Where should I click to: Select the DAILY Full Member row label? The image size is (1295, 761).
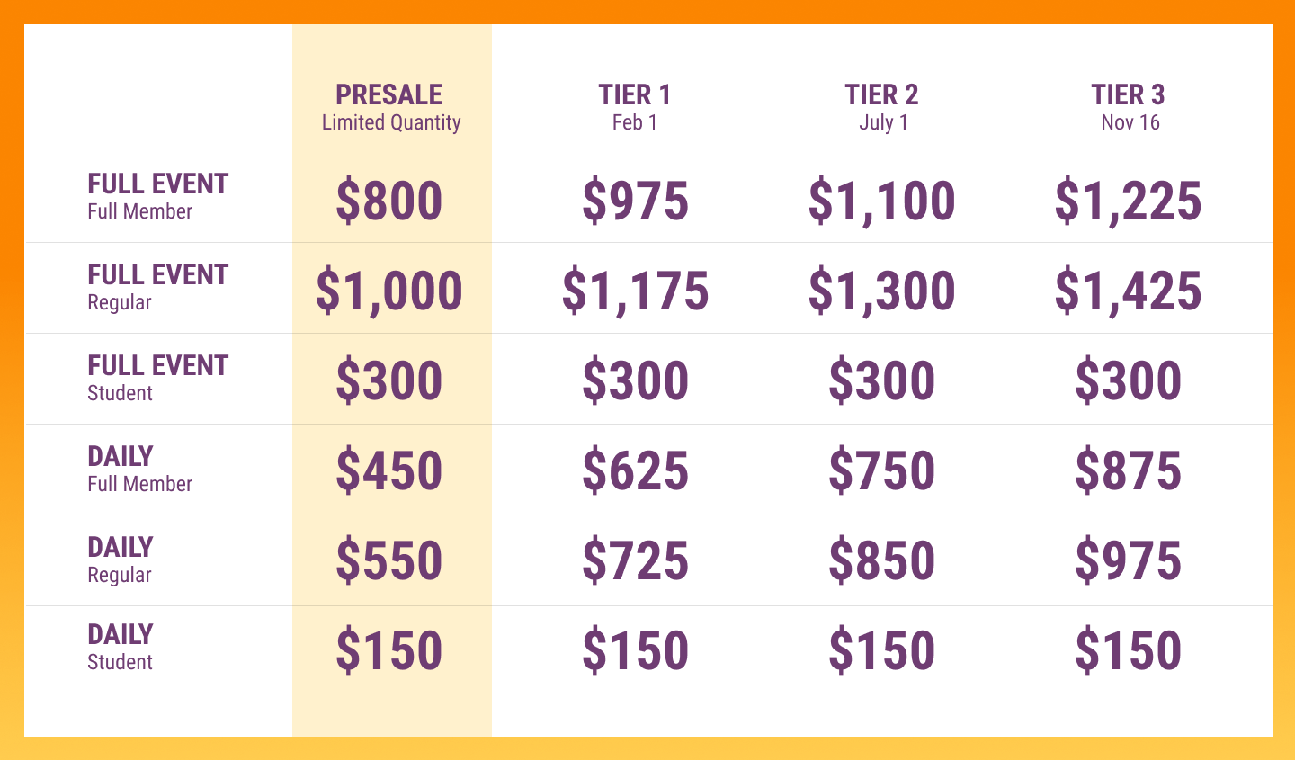click(x=139, y=469)
